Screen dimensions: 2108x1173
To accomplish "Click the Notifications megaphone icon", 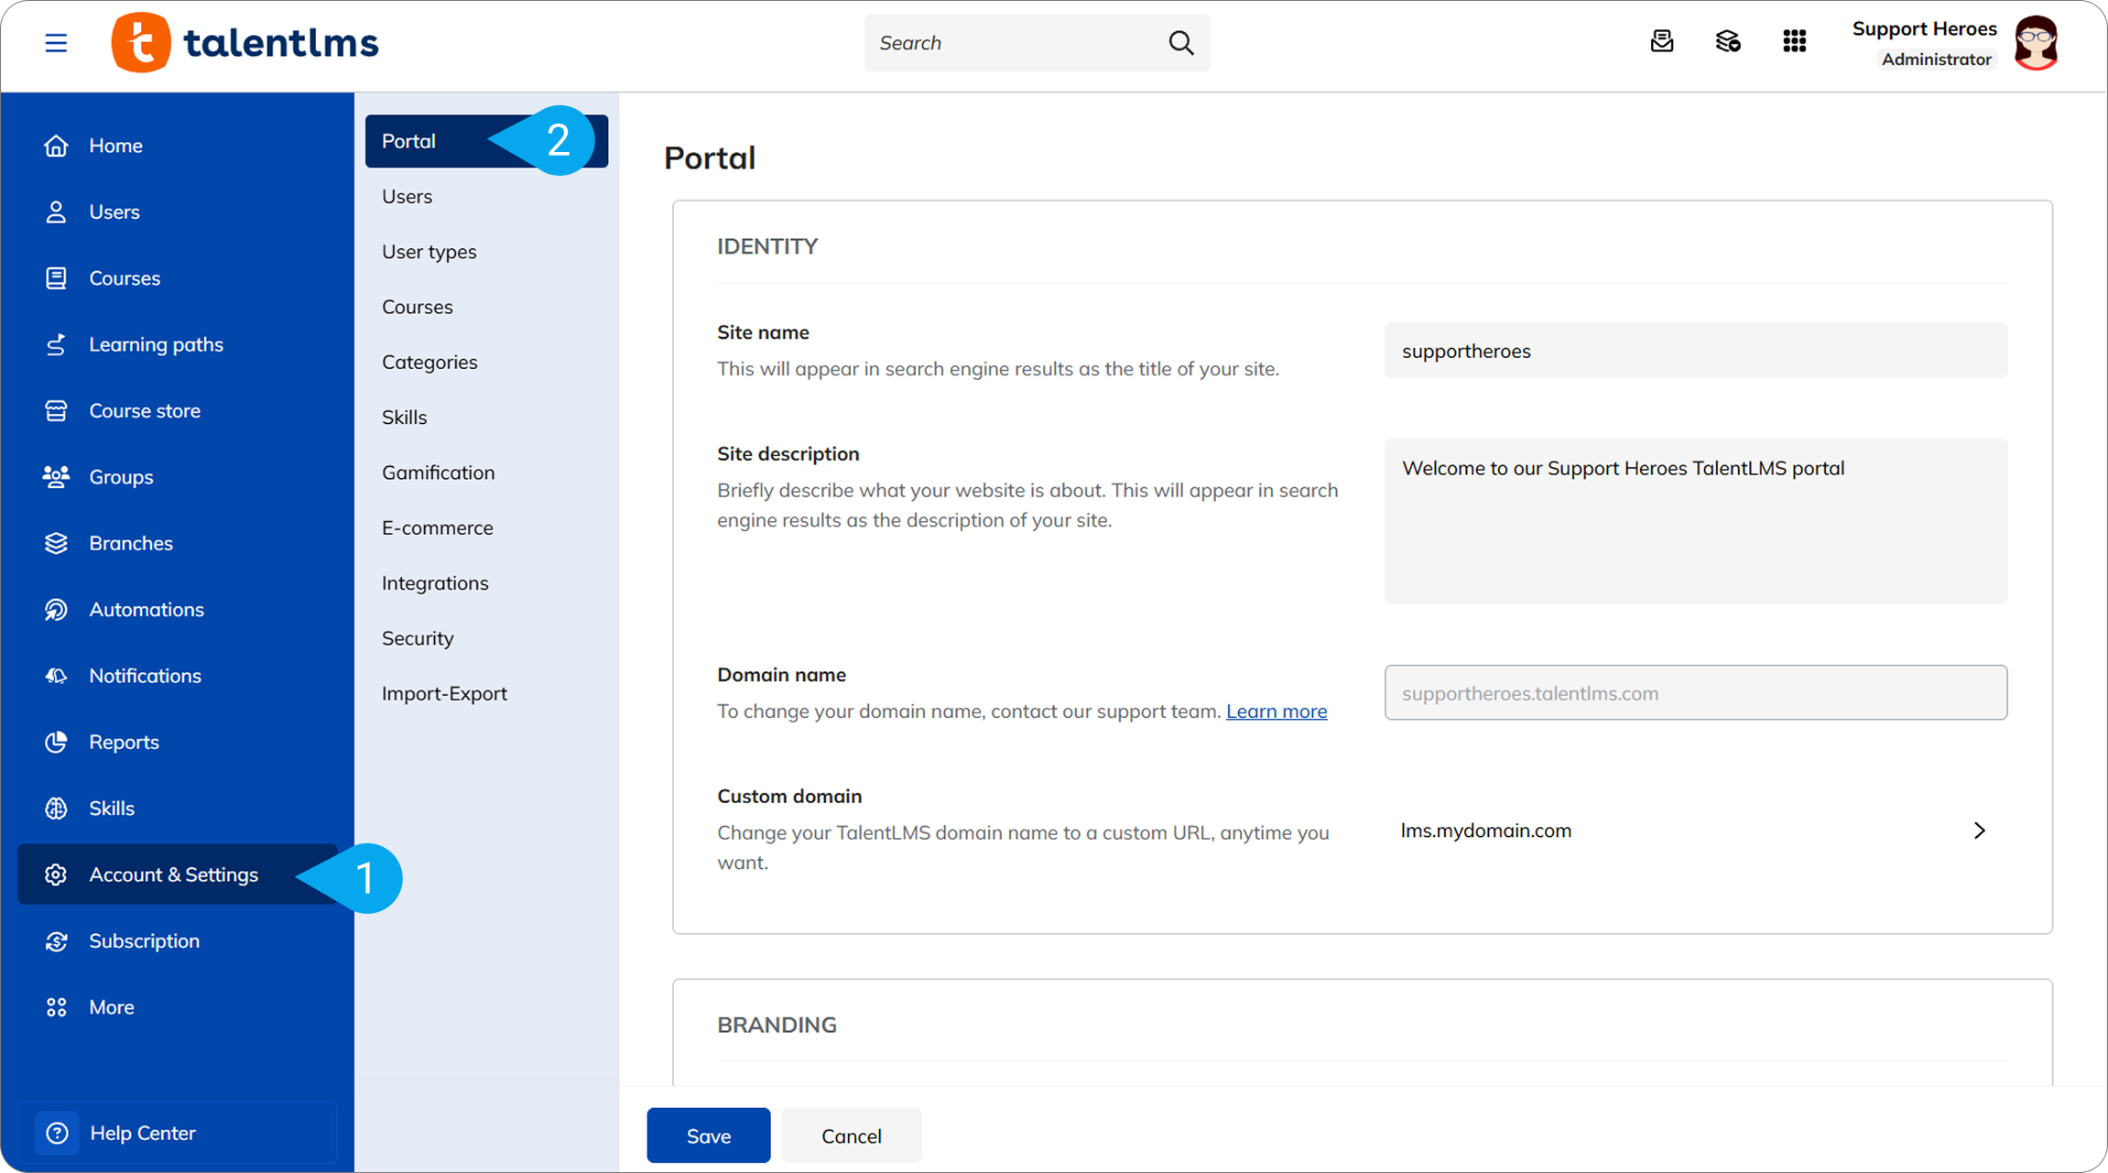I will pos(56,676).
